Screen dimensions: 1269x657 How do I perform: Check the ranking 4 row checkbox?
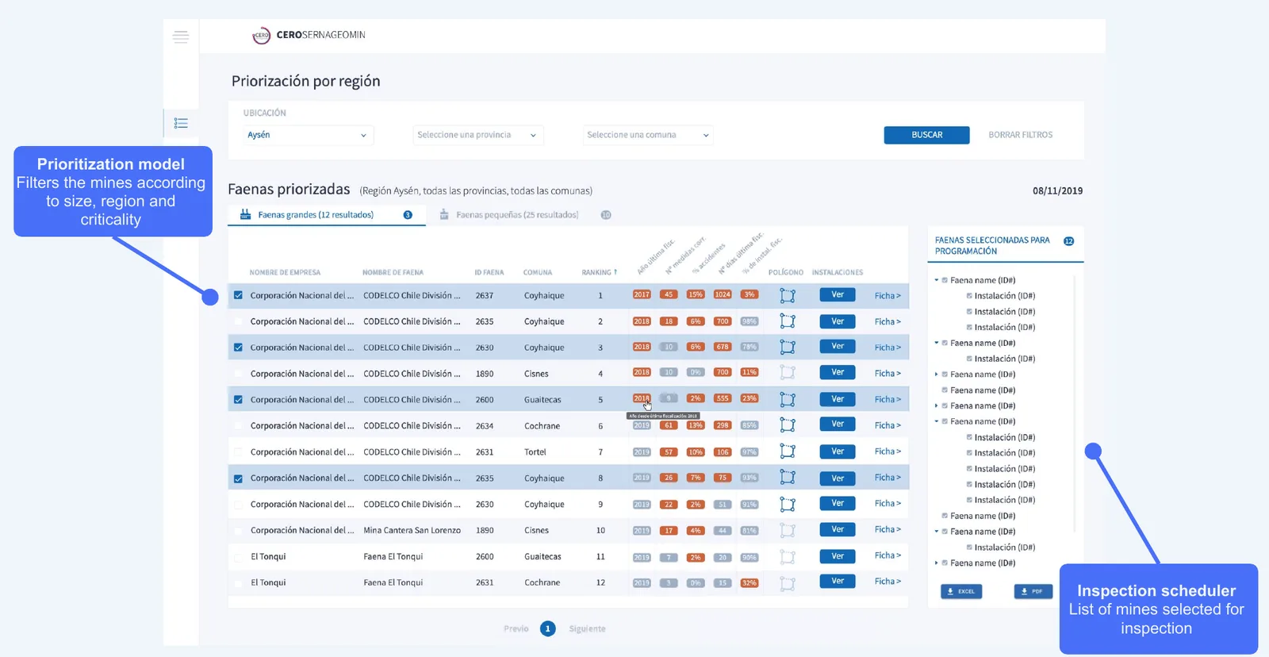pos(238,374)
